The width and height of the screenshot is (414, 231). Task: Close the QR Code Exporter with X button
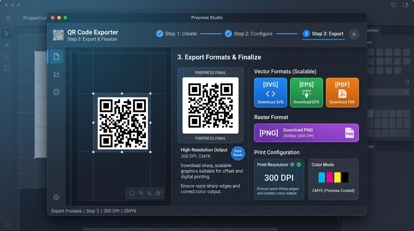354,34
